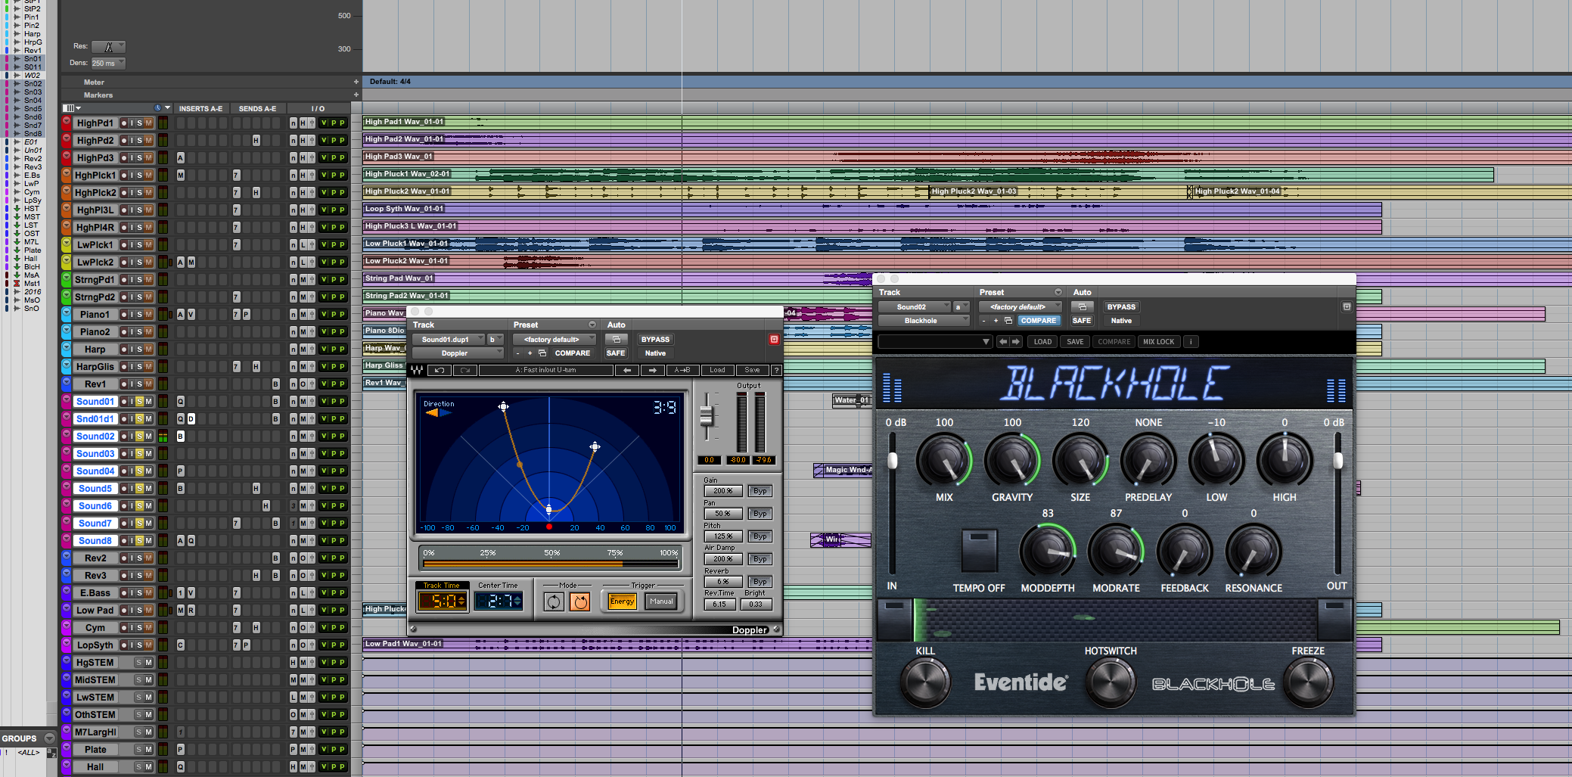Click Doppler previous setting minus button
This screenshot has width=1572, height=777.
pos(517,353)
